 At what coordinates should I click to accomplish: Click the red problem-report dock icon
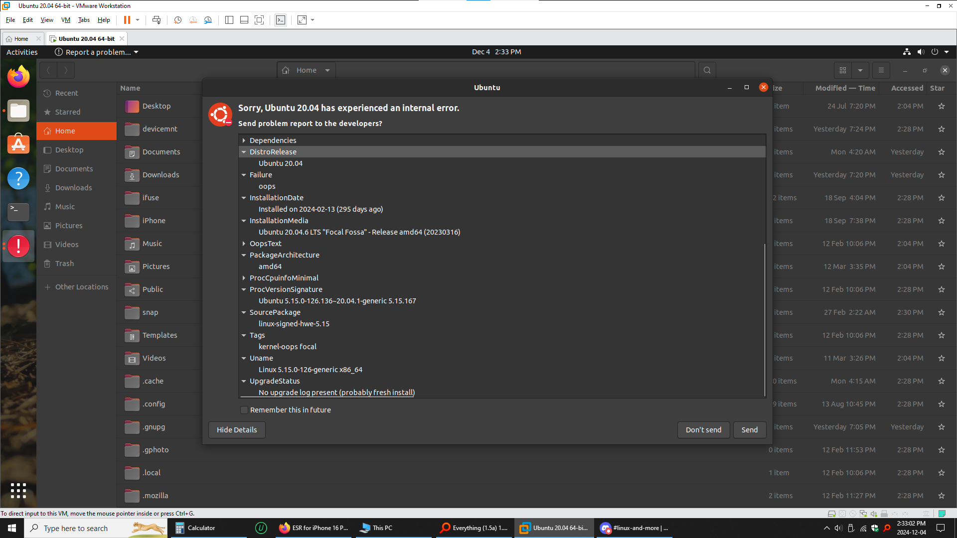[18, 246]
